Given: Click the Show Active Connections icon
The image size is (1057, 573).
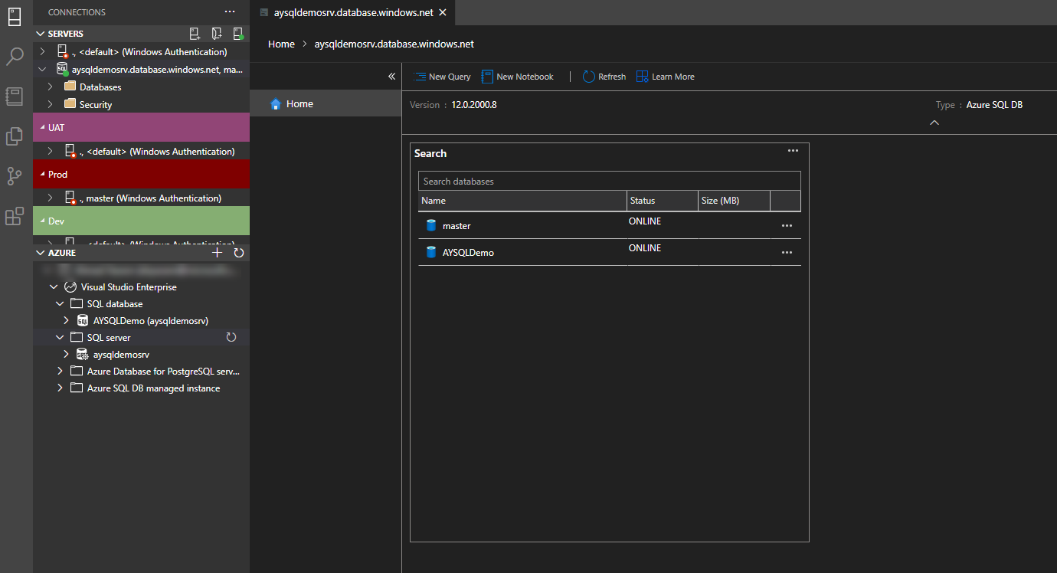Looking at the screenshot, I should pyautogui.click(x=238, y=34).
